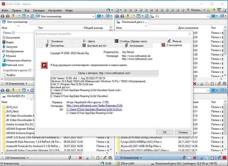The image size is (228, 166).
Task: Refresh the top-left pane
Action: point(32,16)
